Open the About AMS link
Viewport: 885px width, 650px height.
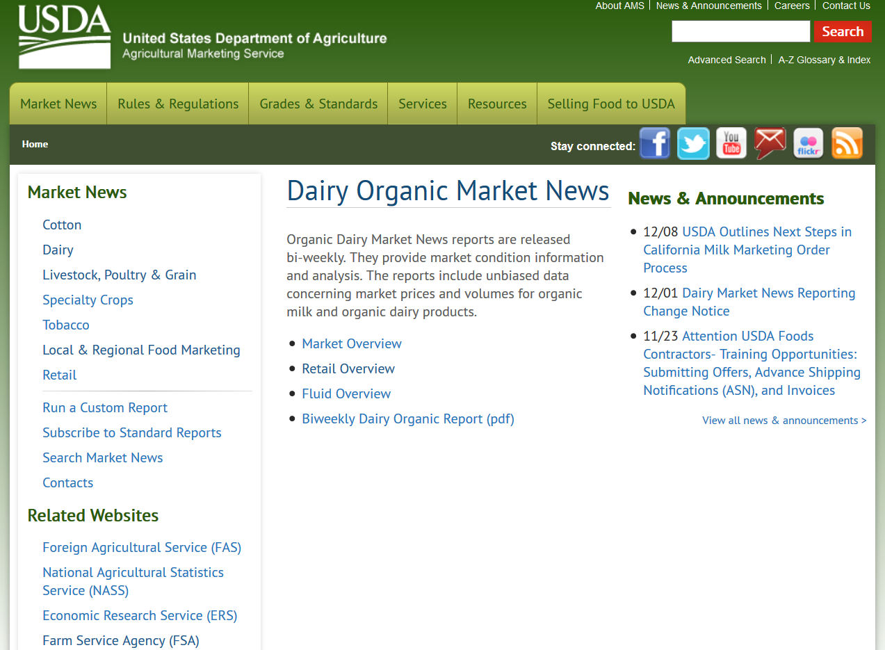(620, 6)
